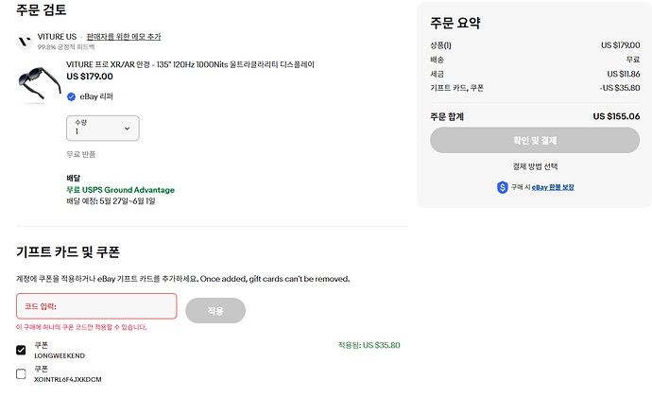Focus the 코드 입력 coupon code field
Viewport: 652px width, 397px height.
pos(96,306)
